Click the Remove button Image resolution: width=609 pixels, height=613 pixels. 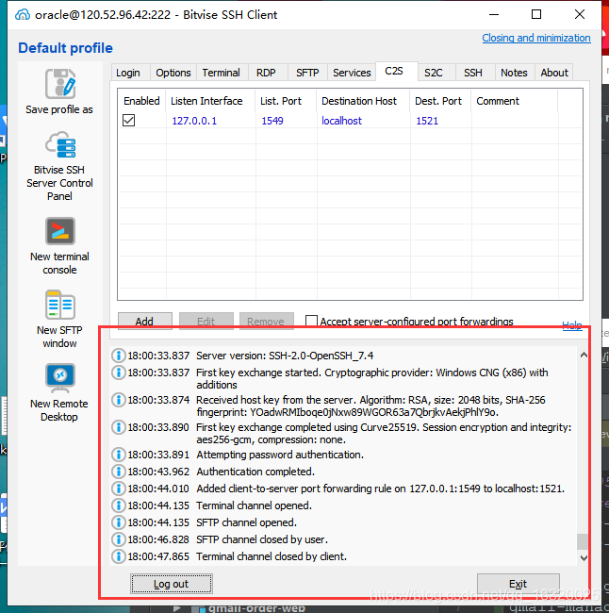[266, 321]
